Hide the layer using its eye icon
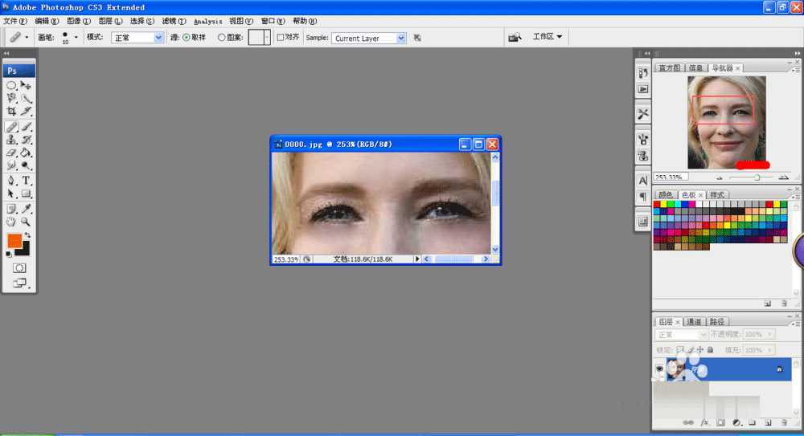The height and width of the screenshot is (436, 804). click(659, 369)
